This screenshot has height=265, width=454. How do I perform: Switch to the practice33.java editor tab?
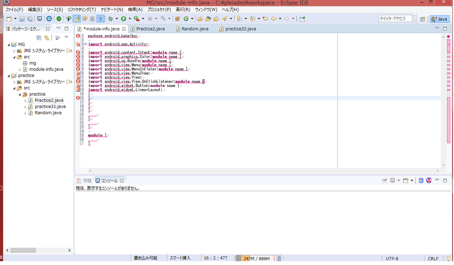(x=238, y=29)
